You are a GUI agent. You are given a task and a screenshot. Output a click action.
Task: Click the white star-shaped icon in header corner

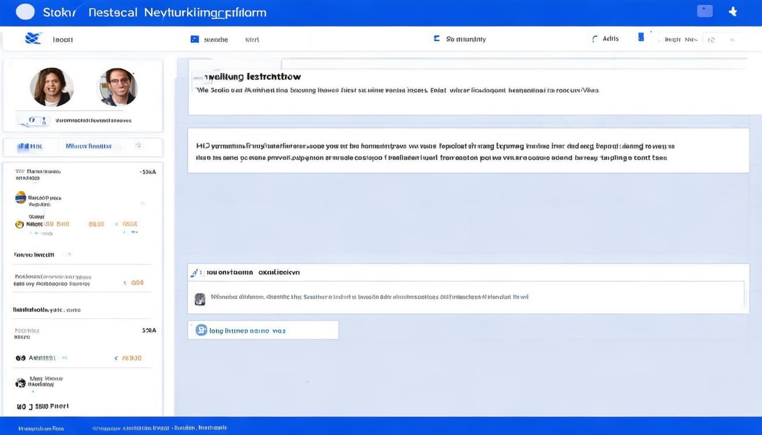pos(733,11)
